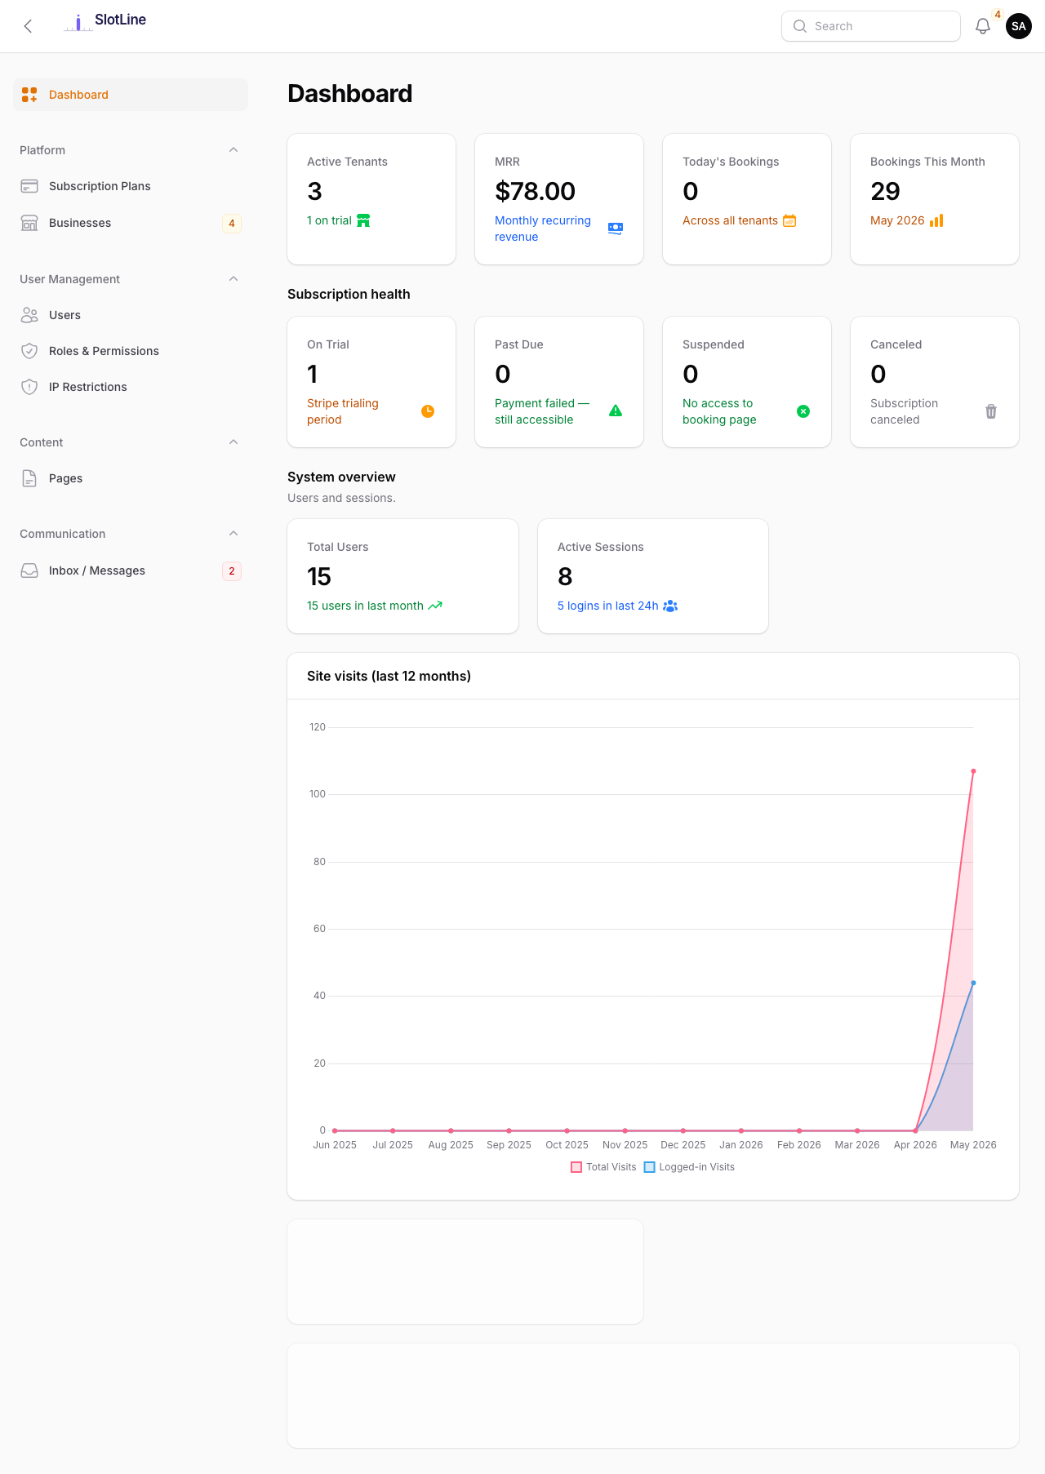Viewport: 1045px width, 1474px height.
Task: Open Users menu item
Action: 131,315
